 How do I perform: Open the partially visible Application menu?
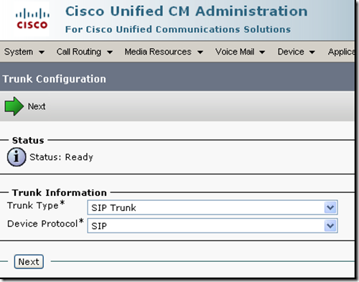click(341, 52)
